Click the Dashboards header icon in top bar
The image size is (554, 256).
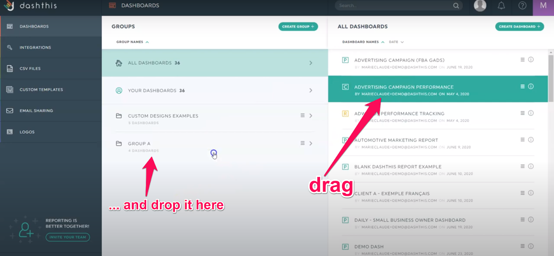[112, 6]
